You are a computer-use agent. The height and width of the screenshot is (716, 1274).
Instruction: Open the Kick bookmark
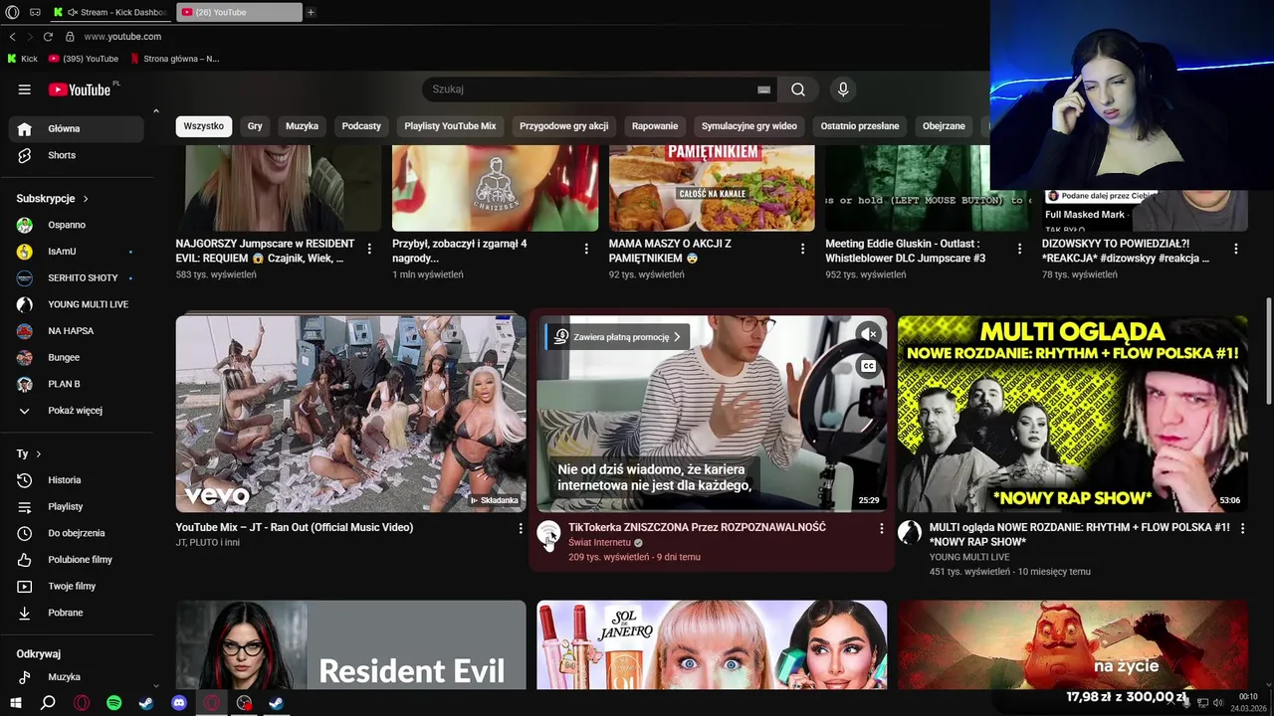click(22, 59)
